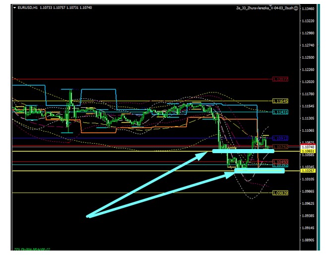Click the 1.10742 brown price level label
The height and width of the screenshot is (255, 327).
pos(280,147)
